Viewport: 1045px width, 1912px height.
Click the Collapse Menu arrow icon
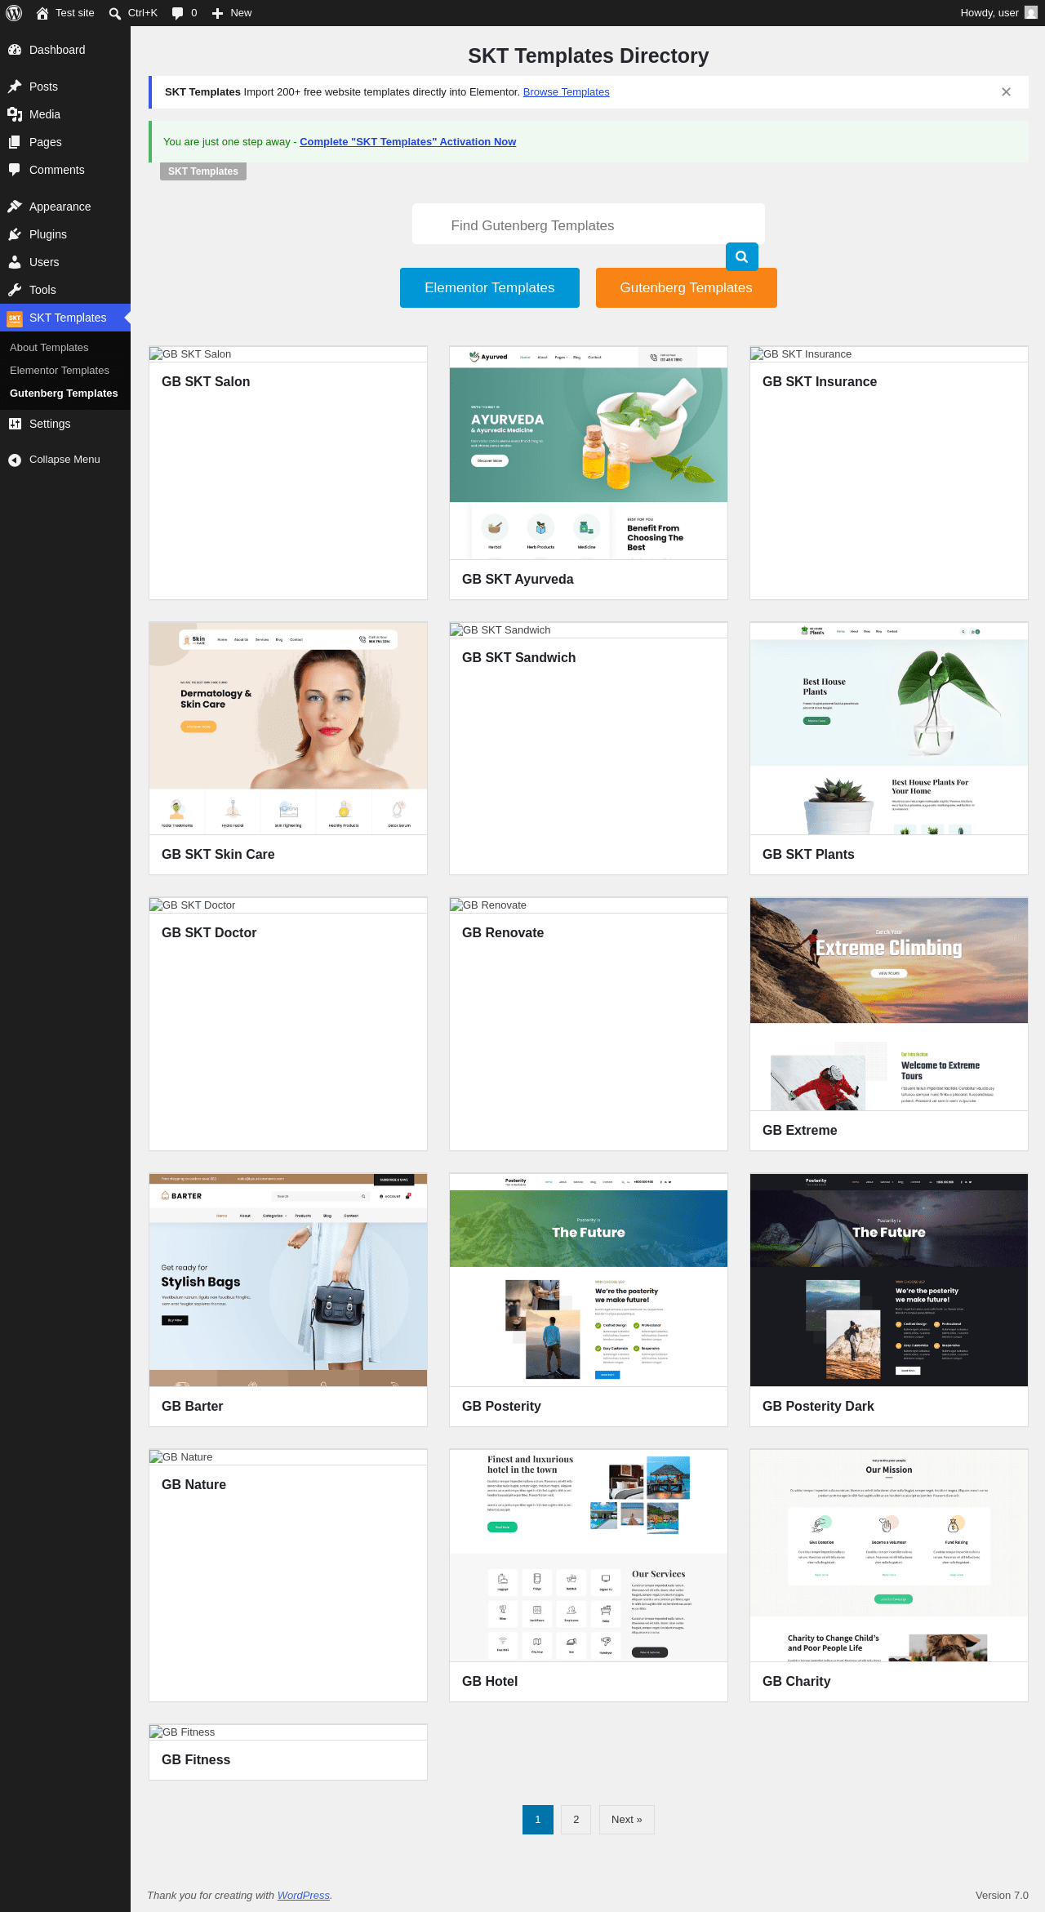(15, 460)
